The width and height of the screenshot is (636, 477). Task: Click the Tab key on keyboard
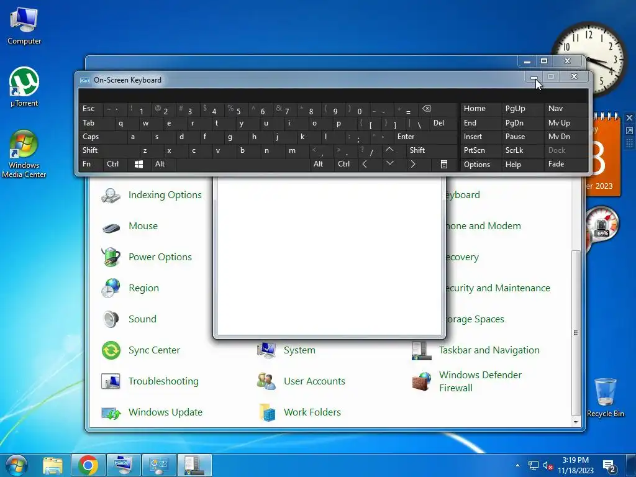[96, 123]
